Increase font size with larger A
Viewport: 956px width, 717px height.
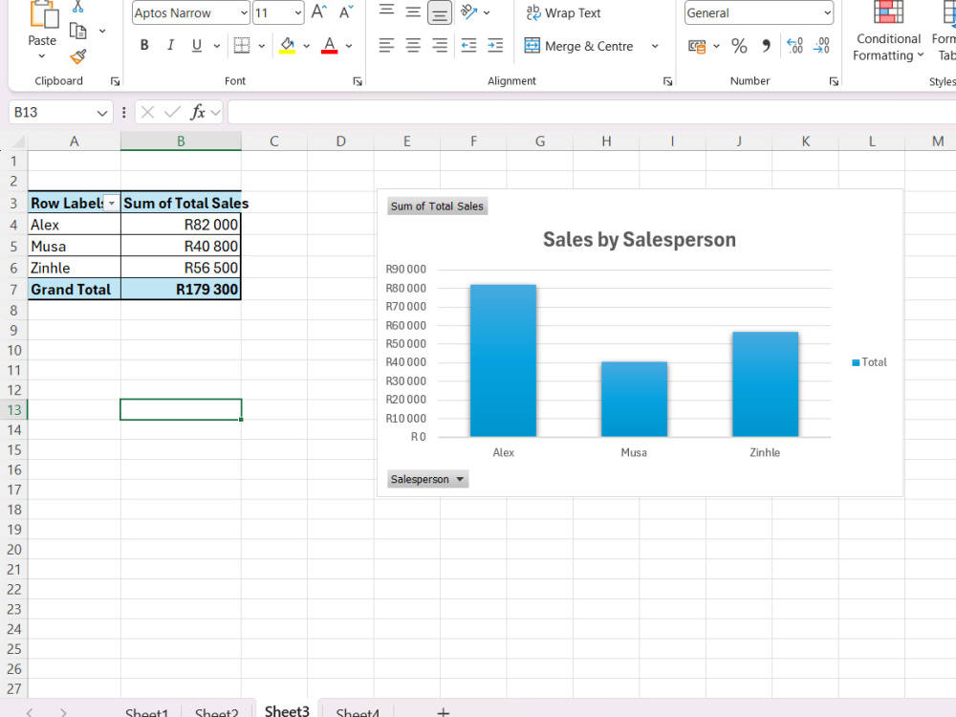tap(319, 12)
